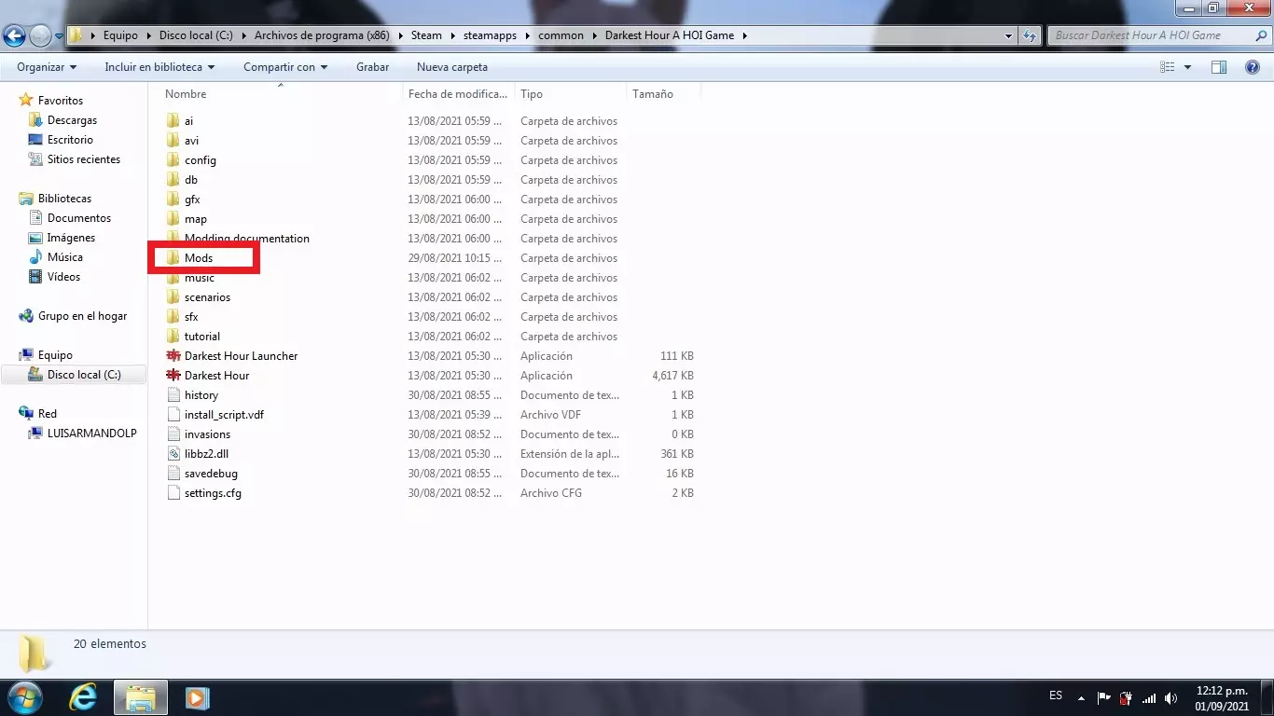Select the LUISARMANDOLP network computer
Screen dimensions: 1274x716
[91, 434]
